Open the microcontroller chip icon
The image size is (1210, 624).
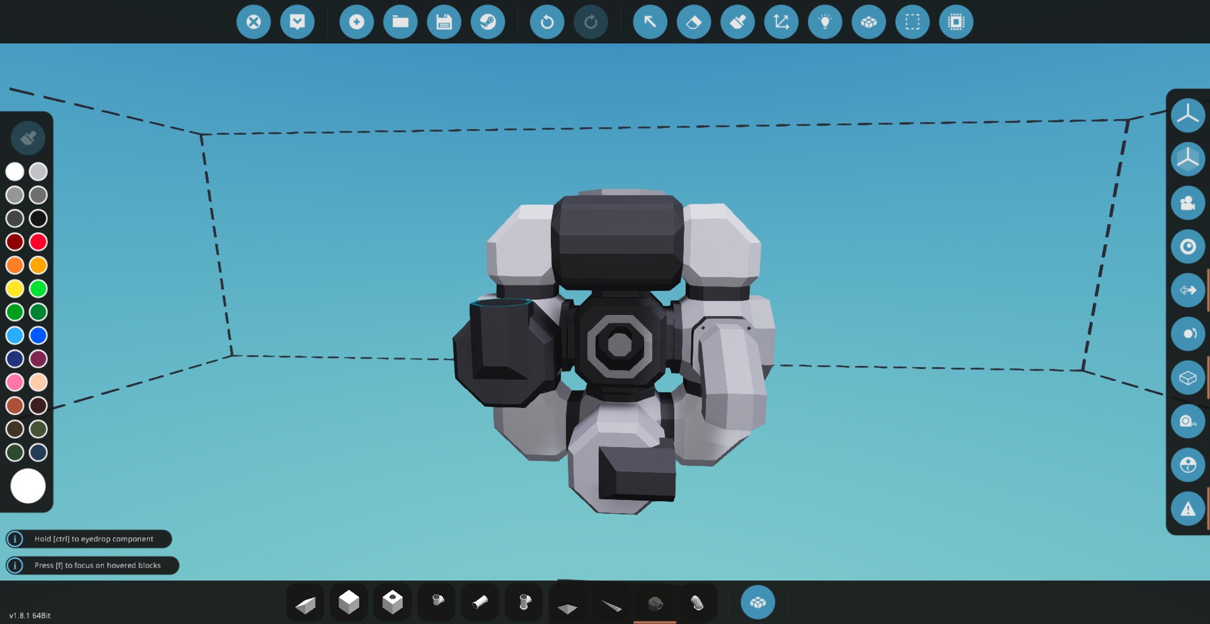[956, 22]
